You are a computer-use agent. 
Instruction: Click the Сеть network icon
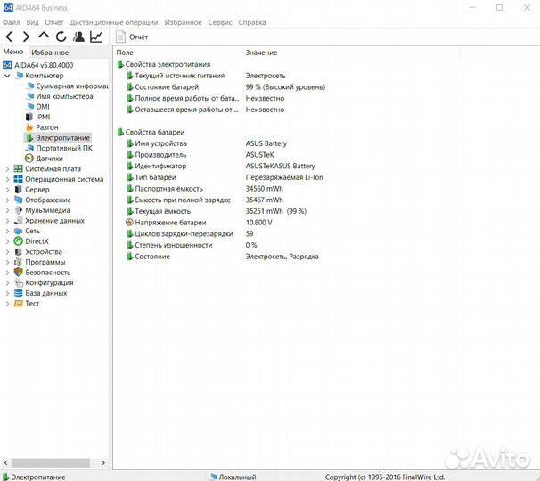point(18,231)
